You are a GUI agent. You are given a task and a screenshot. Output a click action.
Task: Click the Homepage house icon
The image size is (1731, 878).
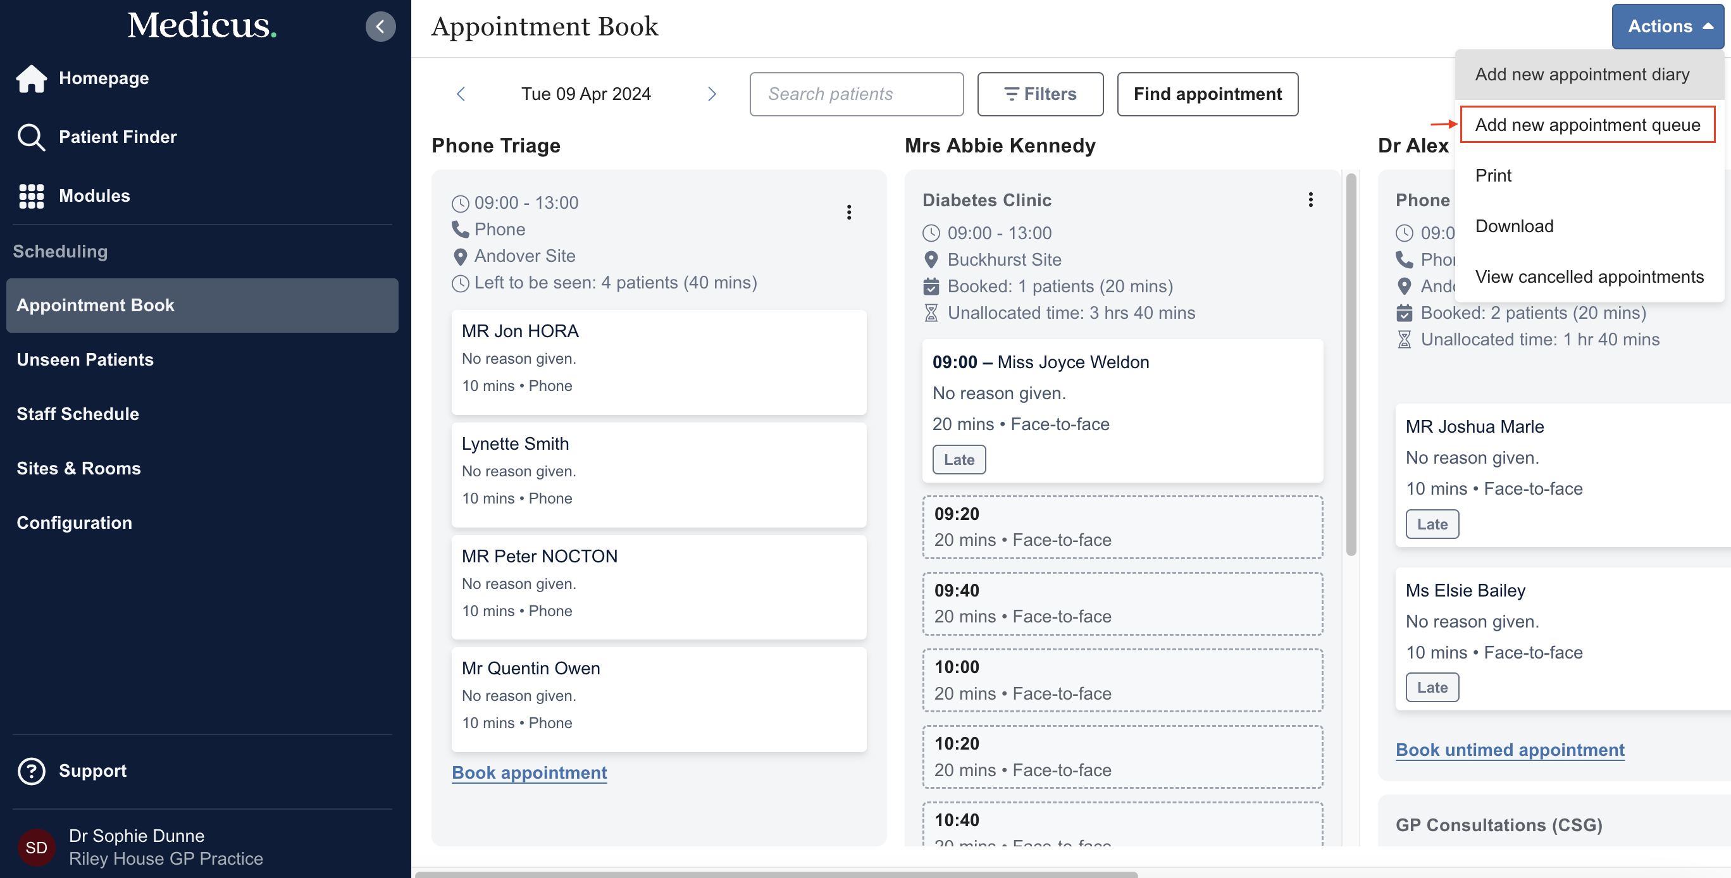pos(31,78)
